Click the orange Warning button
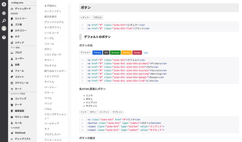 coord(126,52)
